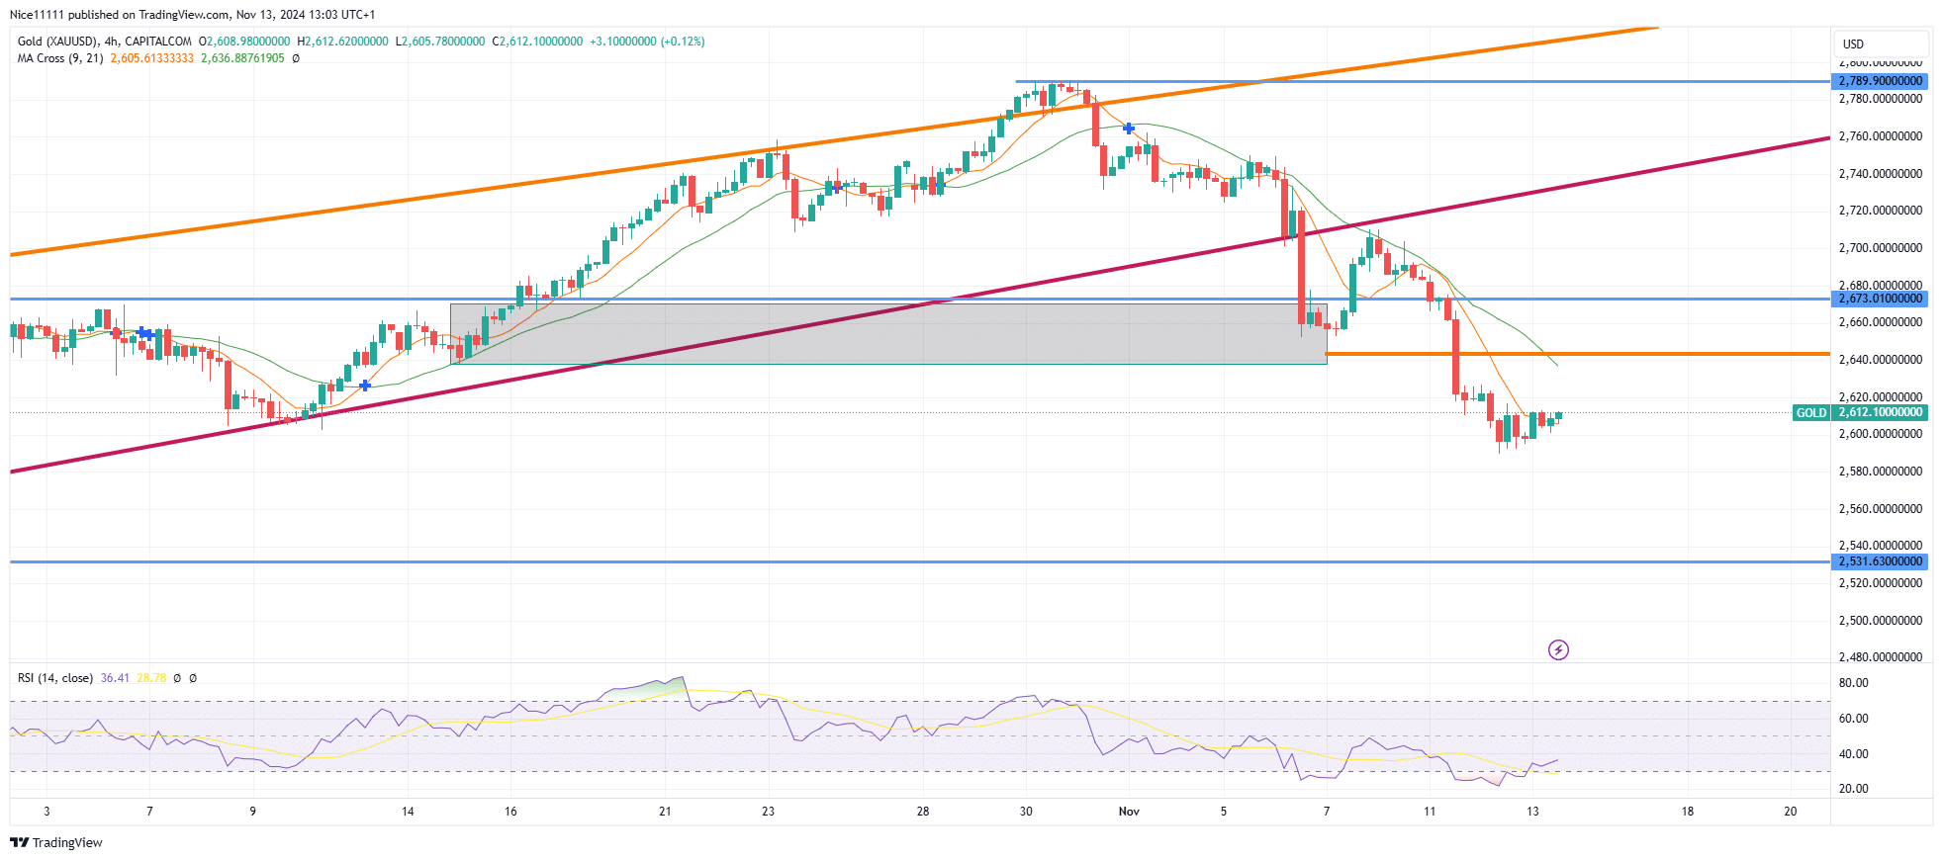Click the Gold (XAUUSD) symbol title
This screenshot has height=860, width=1943.
point(57,42)
